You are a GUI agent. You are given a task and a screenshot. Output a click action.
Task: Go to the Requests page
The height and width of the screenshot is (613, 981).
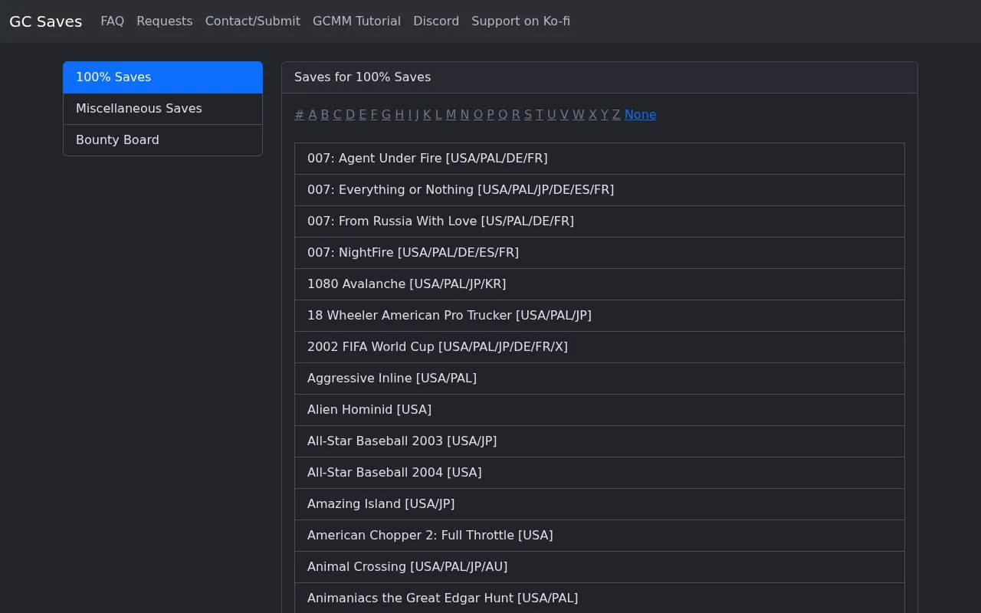[165, 21]
